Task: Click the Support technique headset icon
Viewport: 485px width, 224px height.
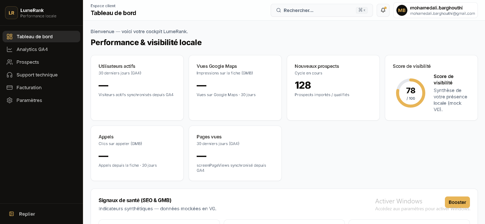Action: [x=9, y=75]
